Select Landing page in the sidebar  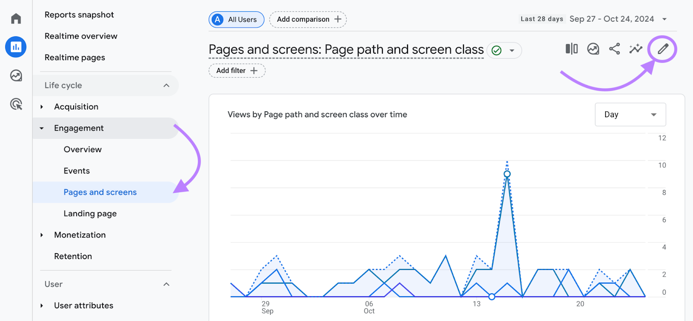(x=90, y=214)
